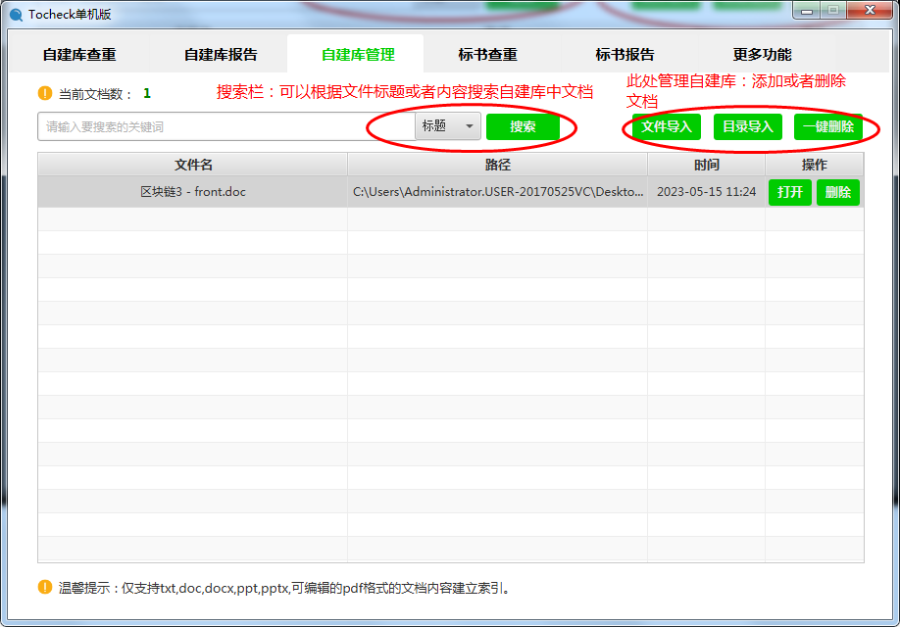Click the keyword search input field
900x627 pixels.
pyautogui.click(x=225, y=126)
